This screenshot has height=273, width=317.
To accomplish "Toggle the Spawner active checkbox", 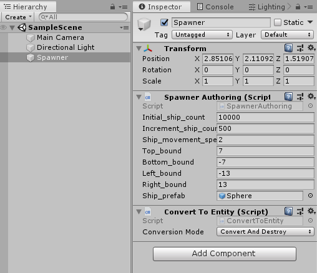I will 164,22.
